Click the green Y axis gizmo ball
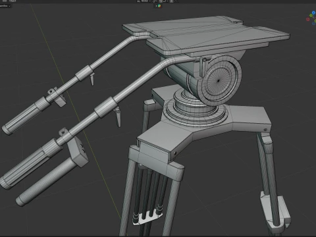The width and height of the screenshot is (316, 237). click(x=311, y=15)
